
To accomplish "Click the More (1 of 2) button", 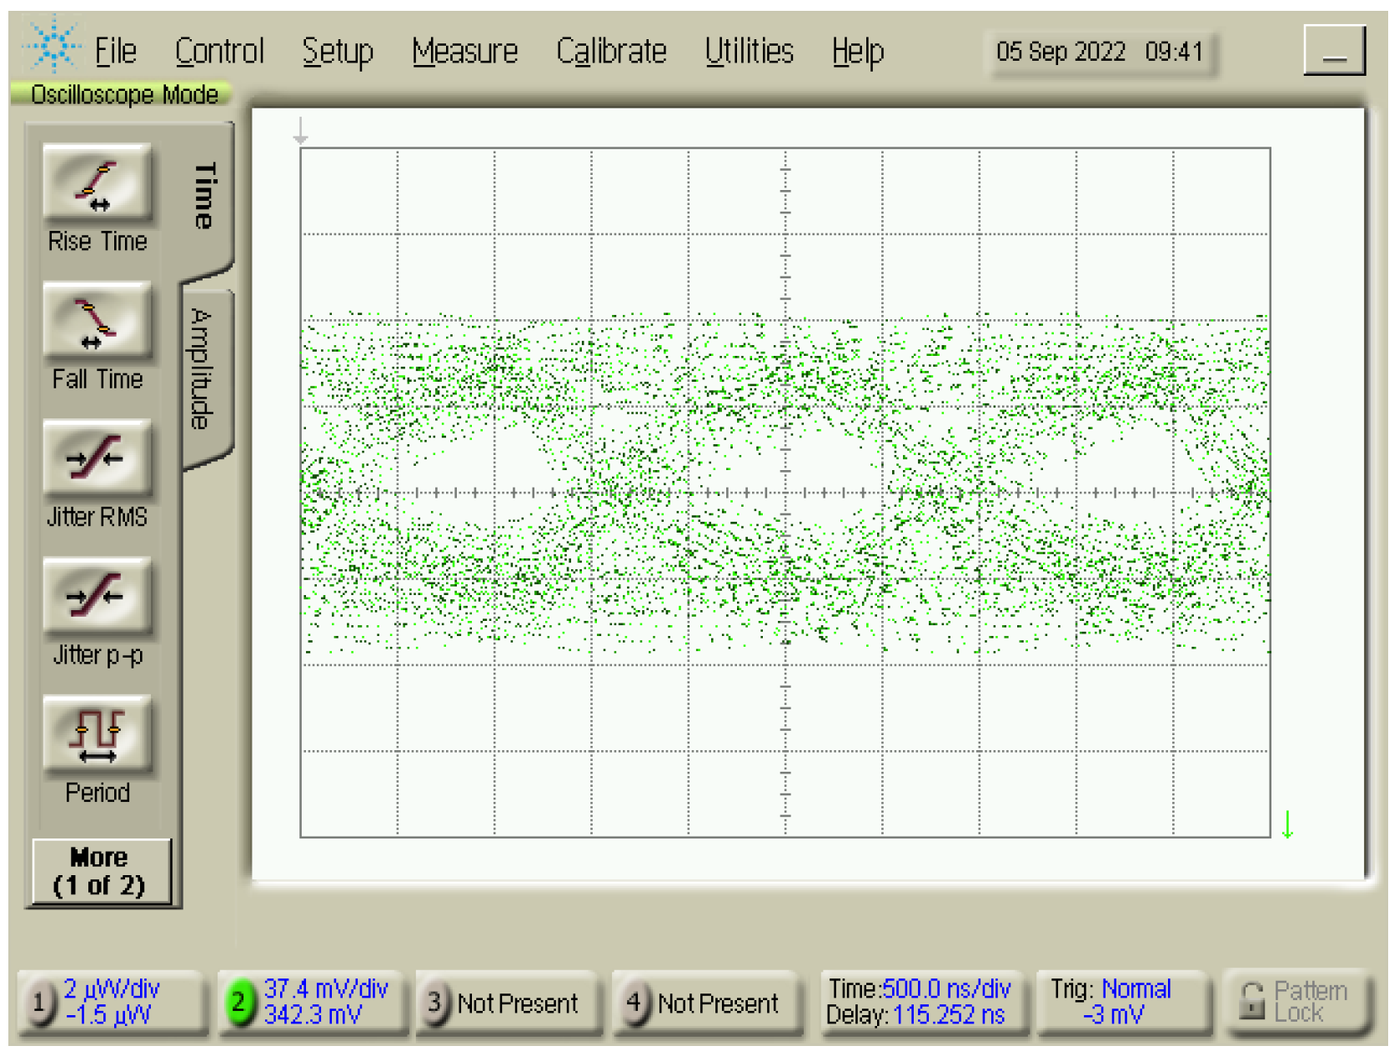I will pyautogui.click(x=100, y=871).
